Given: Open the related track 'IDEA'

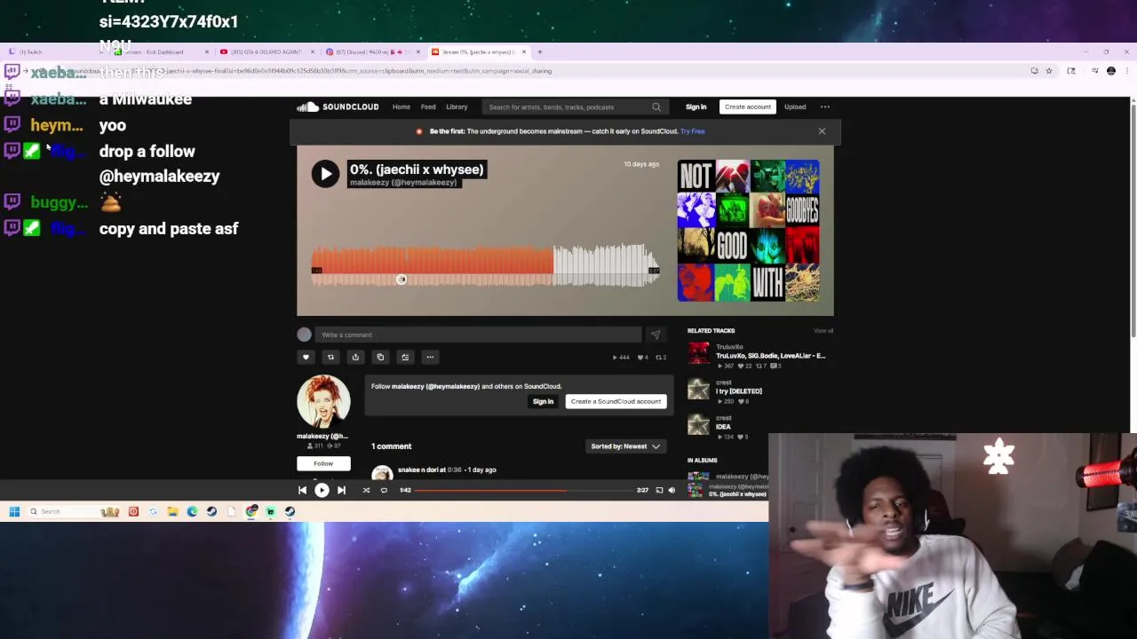Looking at the screenshot, I should click(x=723, y=427).
